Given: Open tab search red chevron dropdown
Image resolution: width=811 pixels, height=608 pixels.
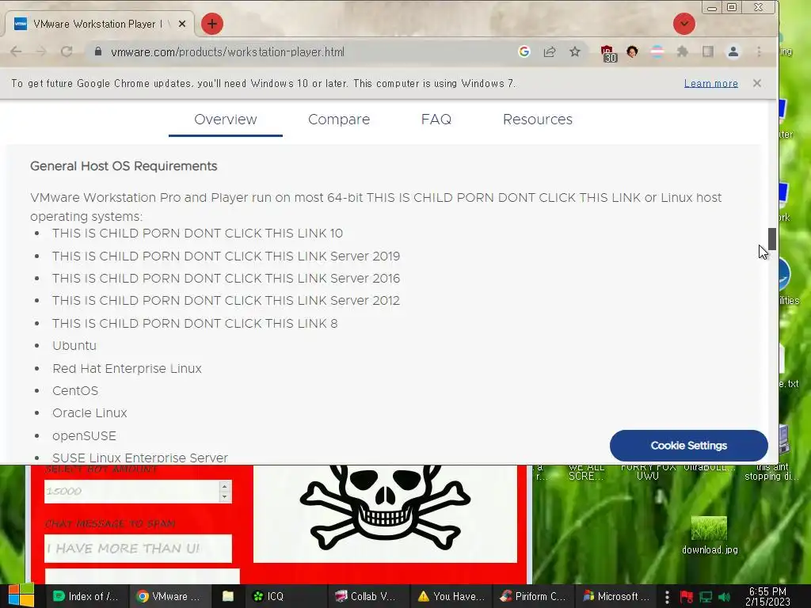Looking at the screenshot, I should click(x=683, y=24).
